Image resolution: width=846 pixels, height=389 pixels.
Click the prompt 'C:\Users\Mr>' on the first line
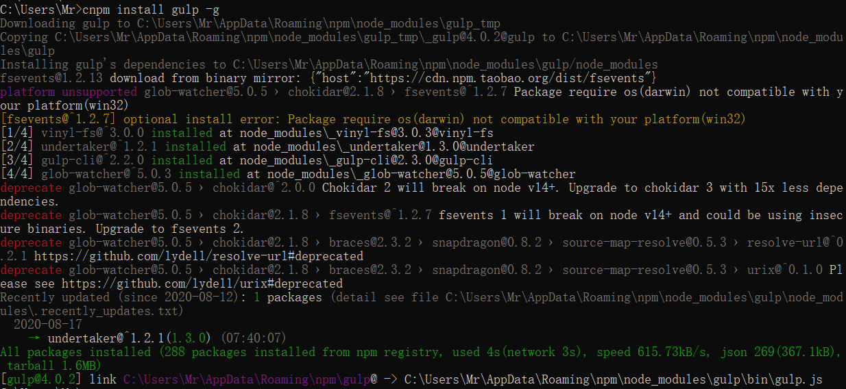[41, 10]
